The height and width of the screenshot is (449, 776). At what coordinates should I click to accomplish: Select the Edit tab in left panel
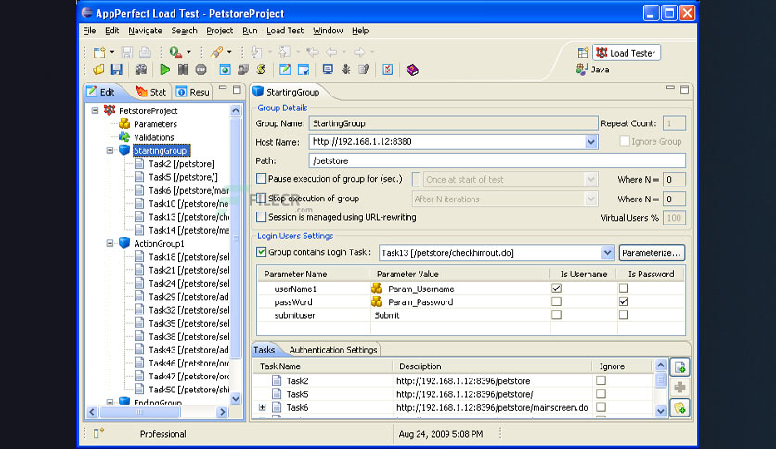tap(101, 92)
